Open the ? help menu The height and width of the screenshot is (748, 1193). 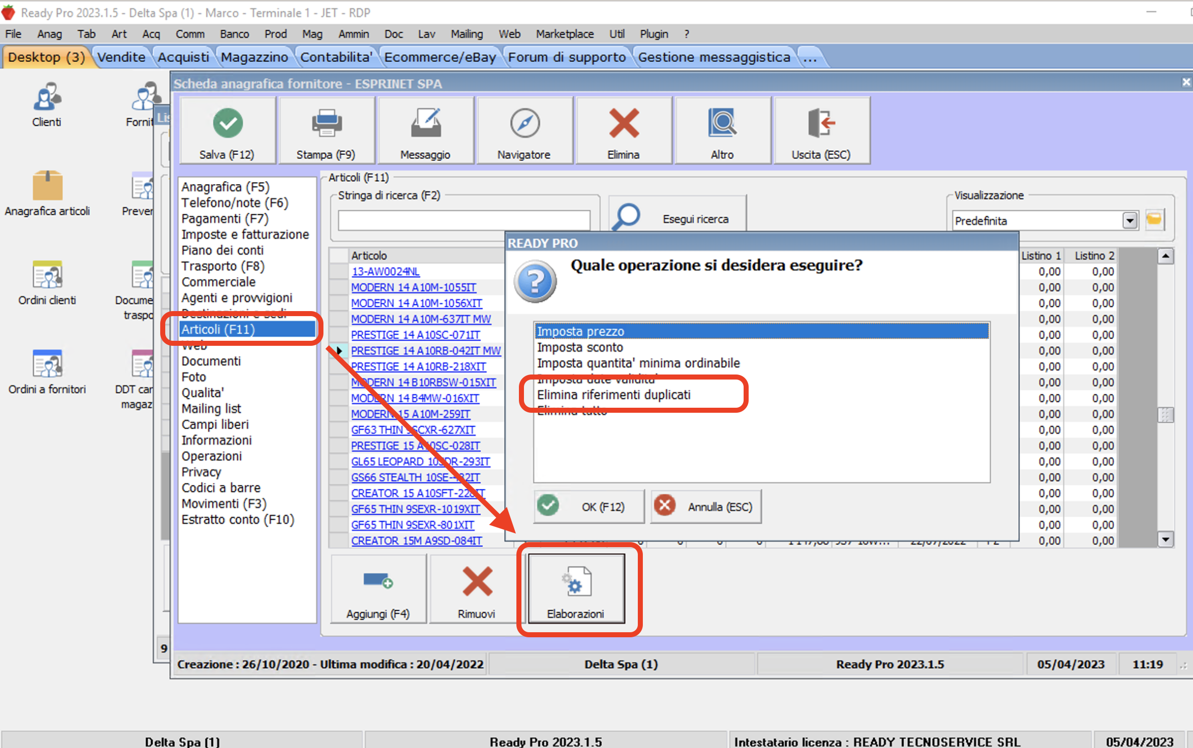(686, 34)
